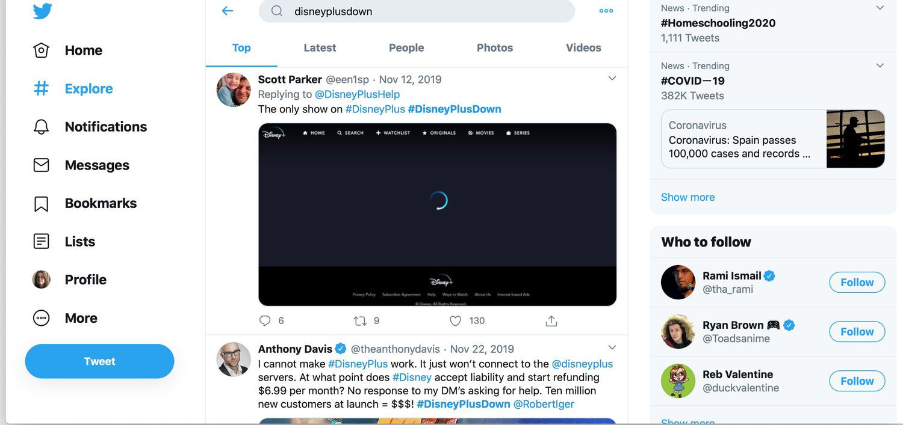Click the search input field
Screen dimensions: 903x425
point(416,11)
